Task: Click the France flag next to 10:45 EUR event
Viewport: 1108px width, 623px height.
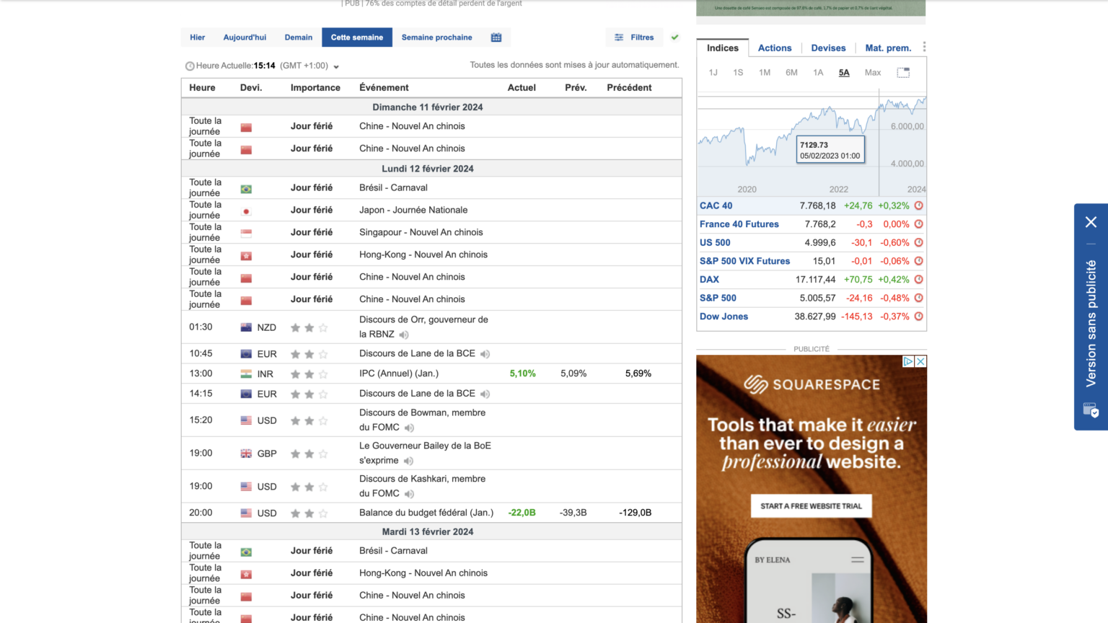Action: [x=246, y=353]
